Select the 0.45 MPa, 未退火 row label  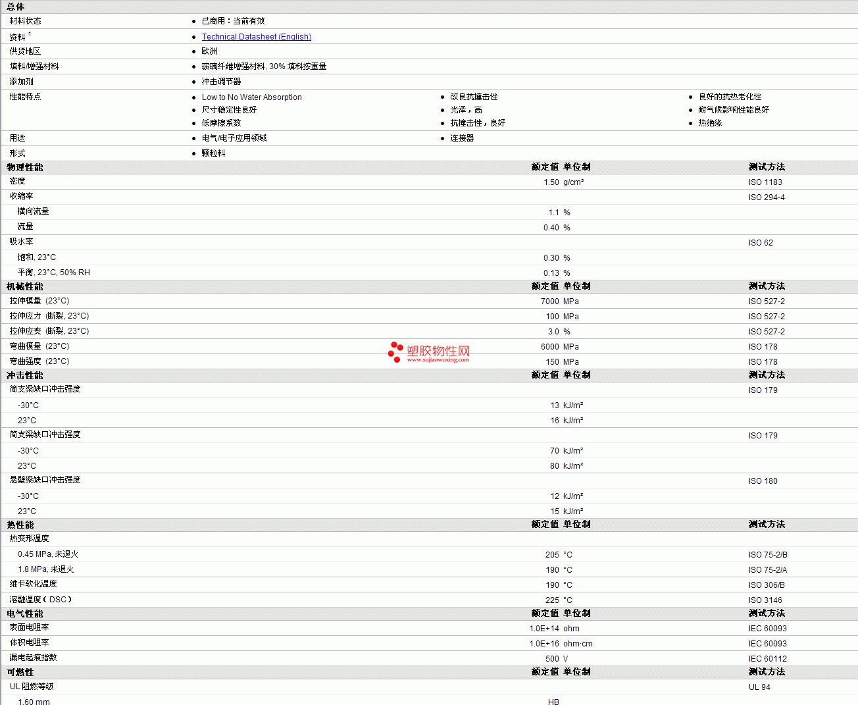[48, 554]
